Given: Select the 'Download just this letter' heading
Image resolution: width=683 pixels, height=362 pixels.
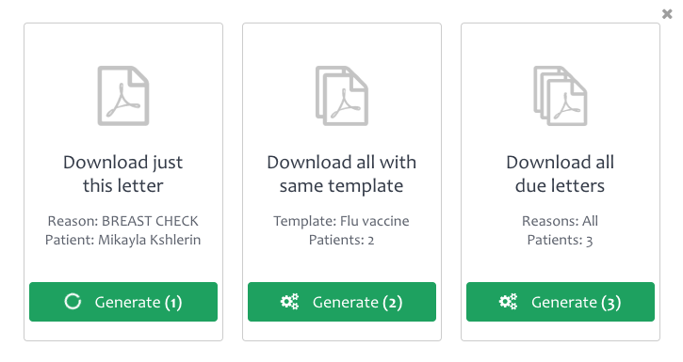Looking at the screenshot, I should [x=123, y=174].
